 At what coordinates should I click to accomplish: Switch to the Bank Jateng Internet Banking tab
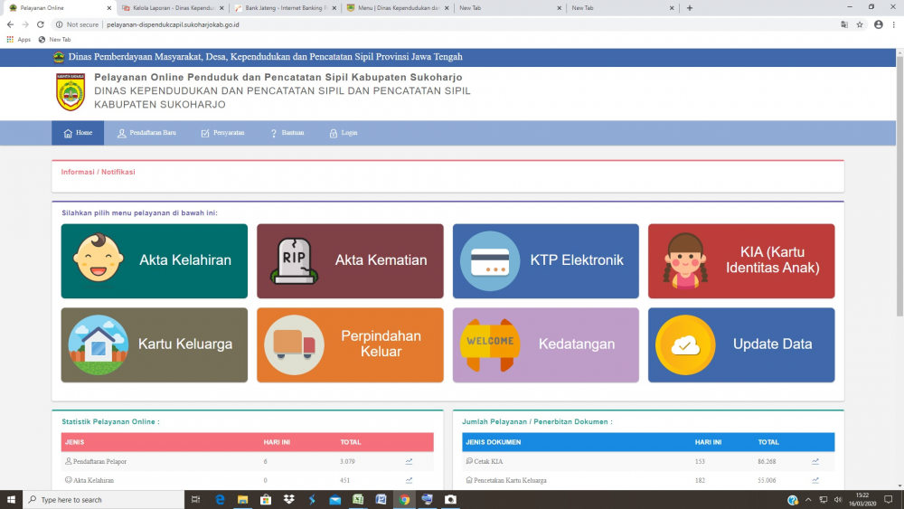pos(284,8)
